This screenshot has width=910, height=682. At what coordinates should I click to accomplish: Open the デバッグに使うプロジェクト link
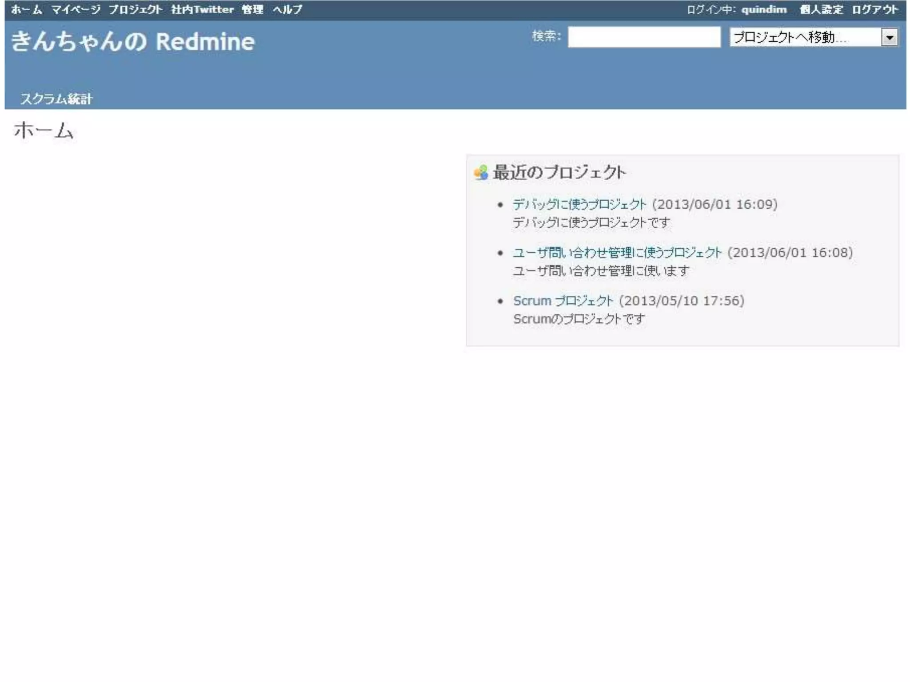[579, 204]
